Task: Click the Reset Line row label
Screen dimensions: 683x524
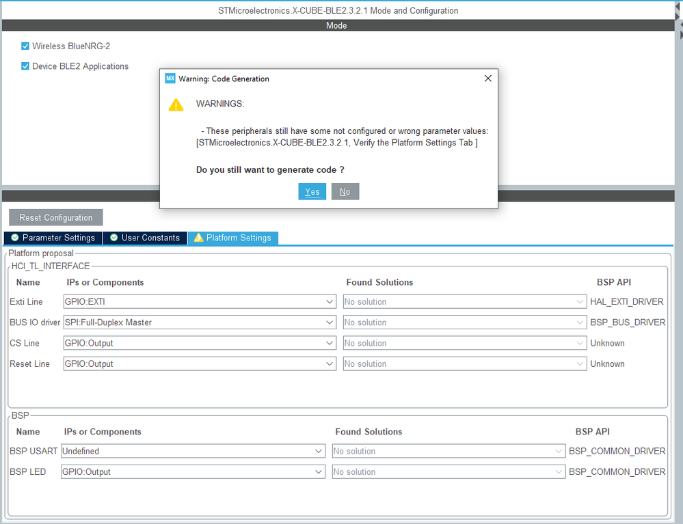Action: click(x=29, y=364)
